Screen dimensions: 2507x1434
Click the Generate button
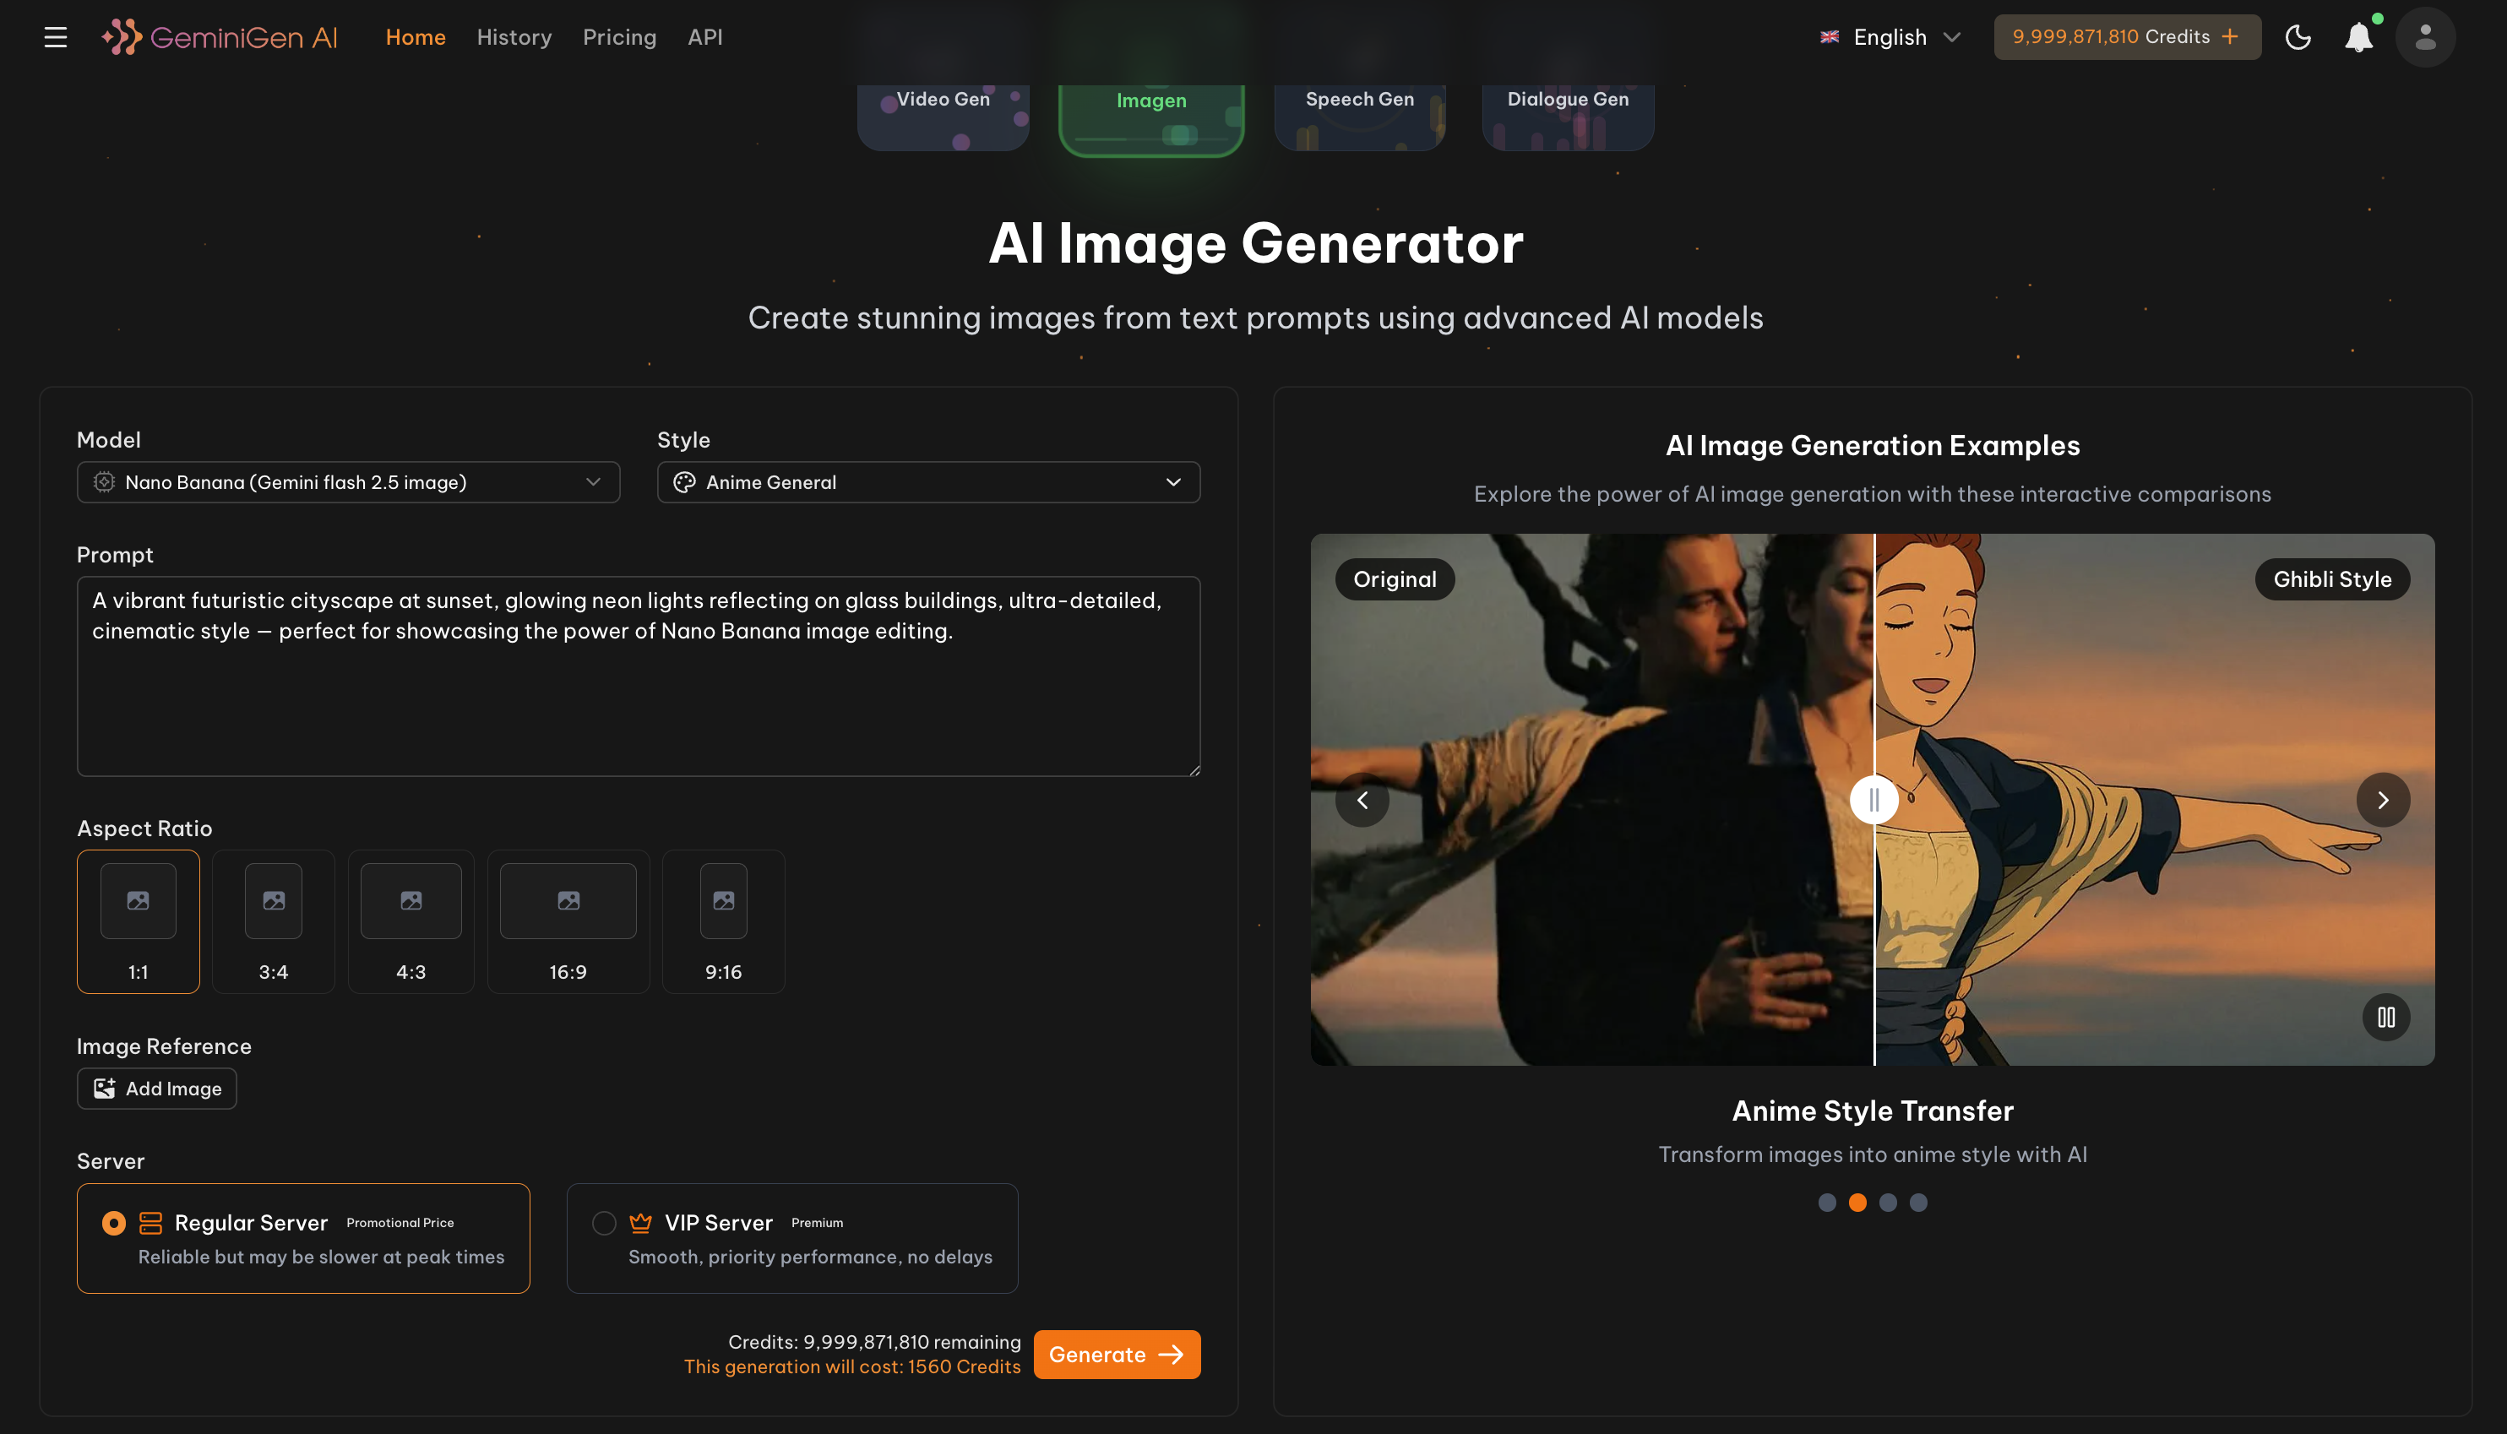click(x=1116, y=1355)
